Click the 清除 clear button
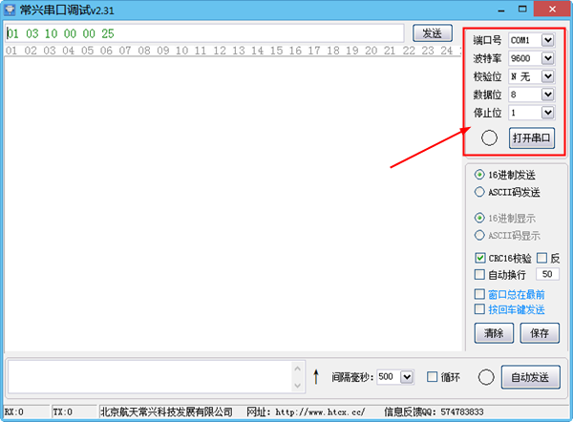The width and height of the screenshot is (573, 422). coord(494,333)
